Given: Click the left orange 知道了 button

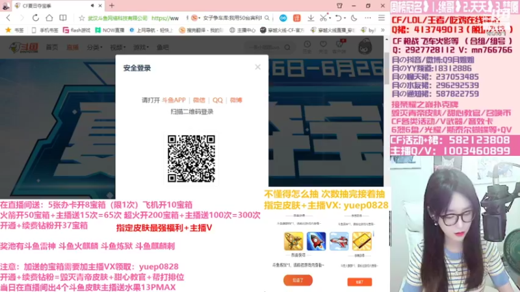Looking at the screenshot, I should pyautogui.click(x=298, y=280).
